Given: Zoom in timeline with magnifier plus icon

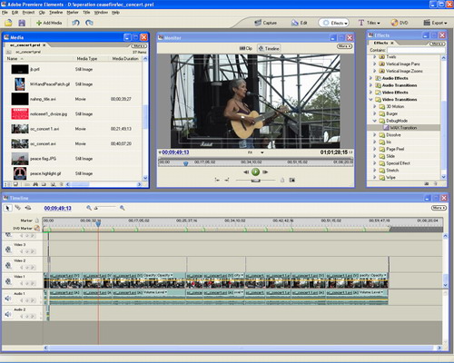Looking at the screenshot, I should tap(123, 208).
